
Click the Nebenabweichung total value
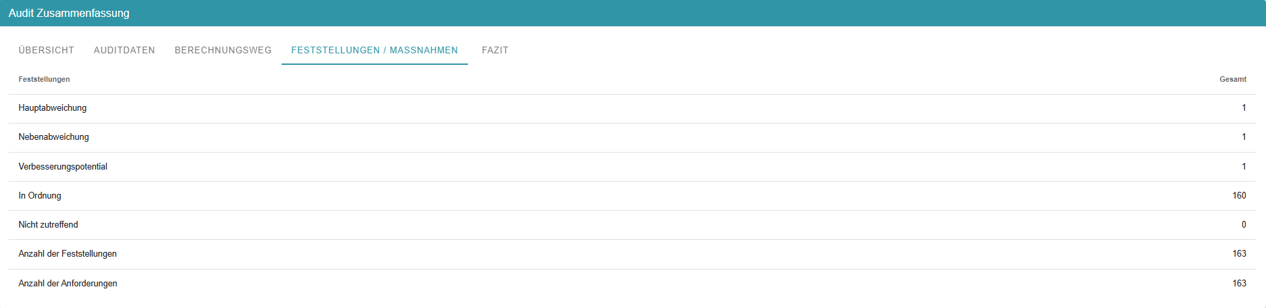click(1244, 137)
